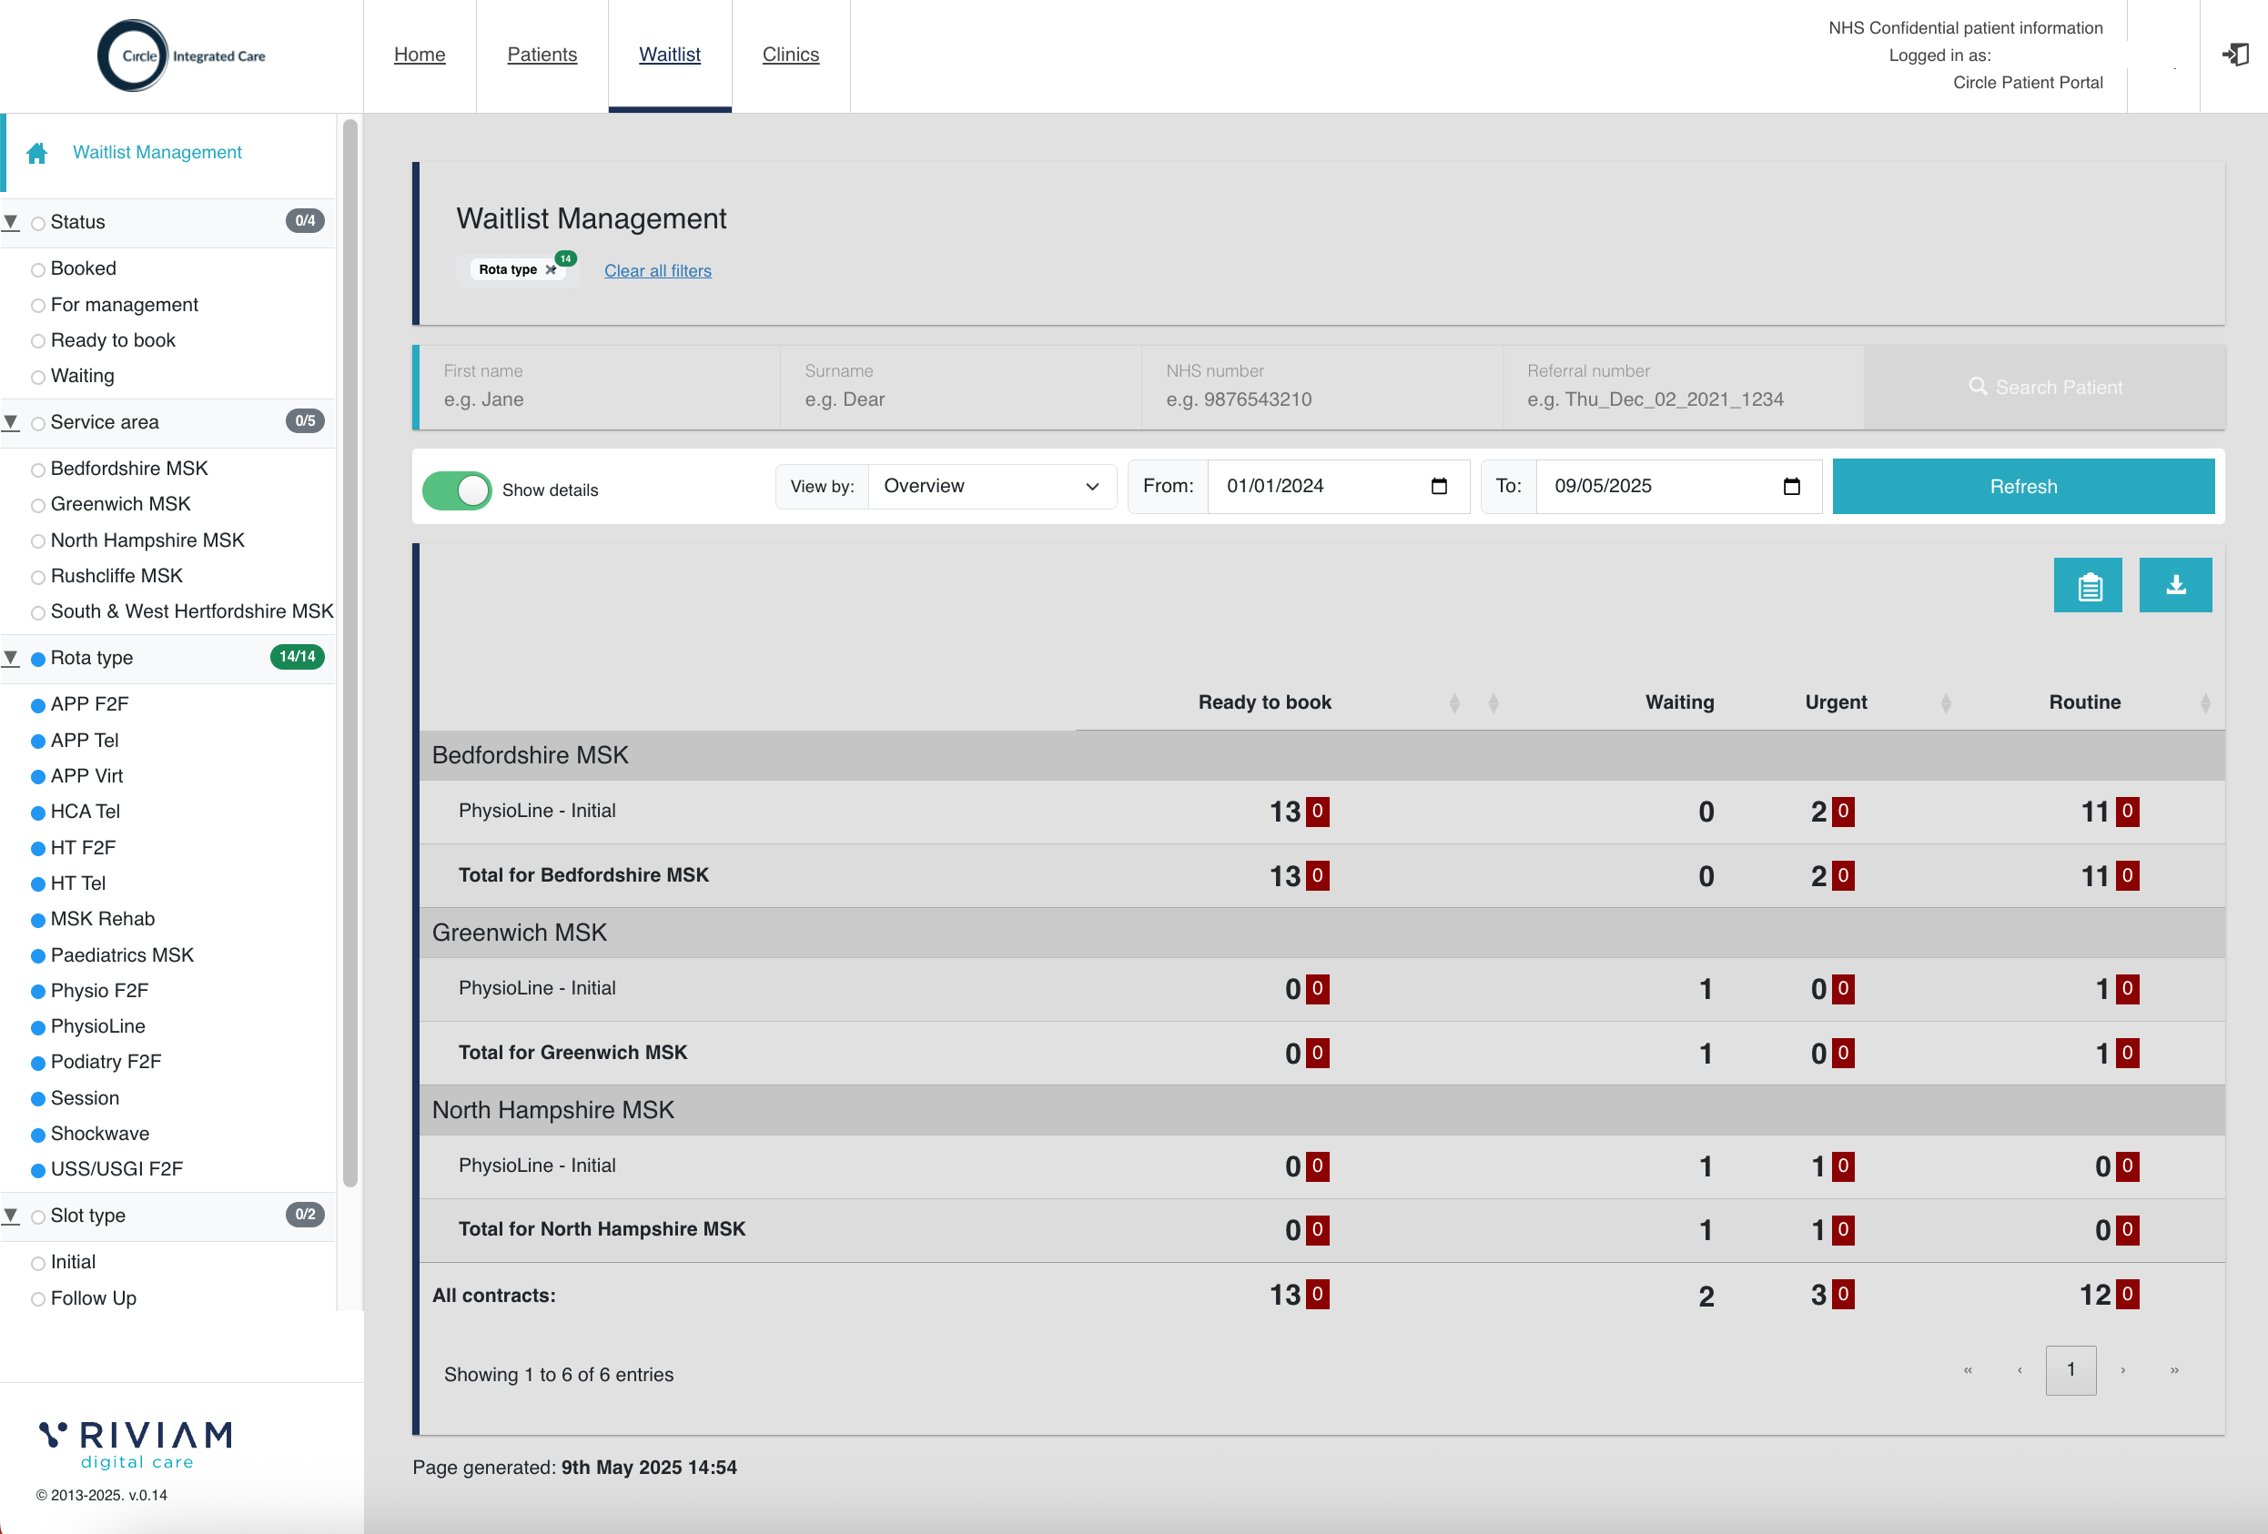Viewport: 2268px width, 1534px height.
Task: Open the From date calendar picker icon
Action: (1439, 486)
